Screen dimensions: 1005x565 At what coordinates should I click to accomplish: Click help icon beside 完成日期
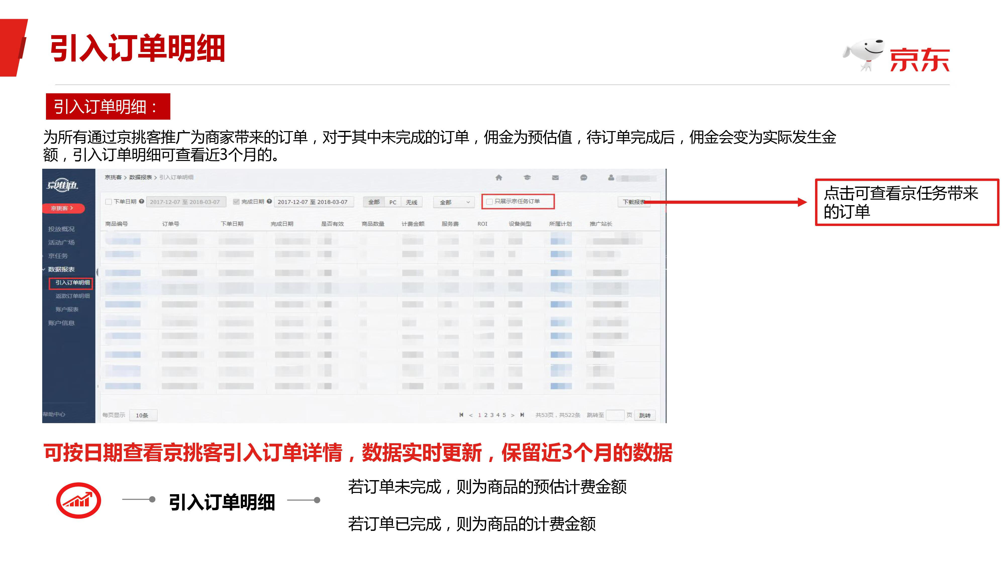pos(269,202)
